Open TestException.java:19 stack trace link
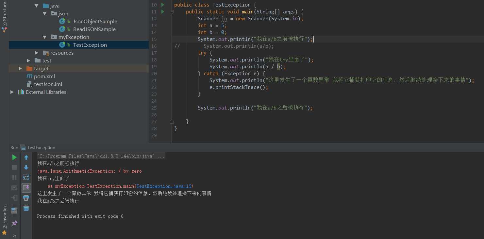The height and width of the screenshot is (239, 484). (x=164, y=186)
